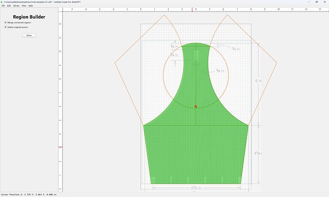
Task: Click the red cursor marker on the left ruler
Action: (x=61, y=147)
